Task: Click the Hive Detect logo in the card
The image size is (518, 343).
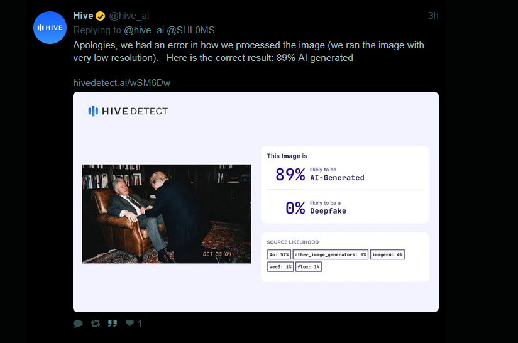Action: [x=128, y=111]
